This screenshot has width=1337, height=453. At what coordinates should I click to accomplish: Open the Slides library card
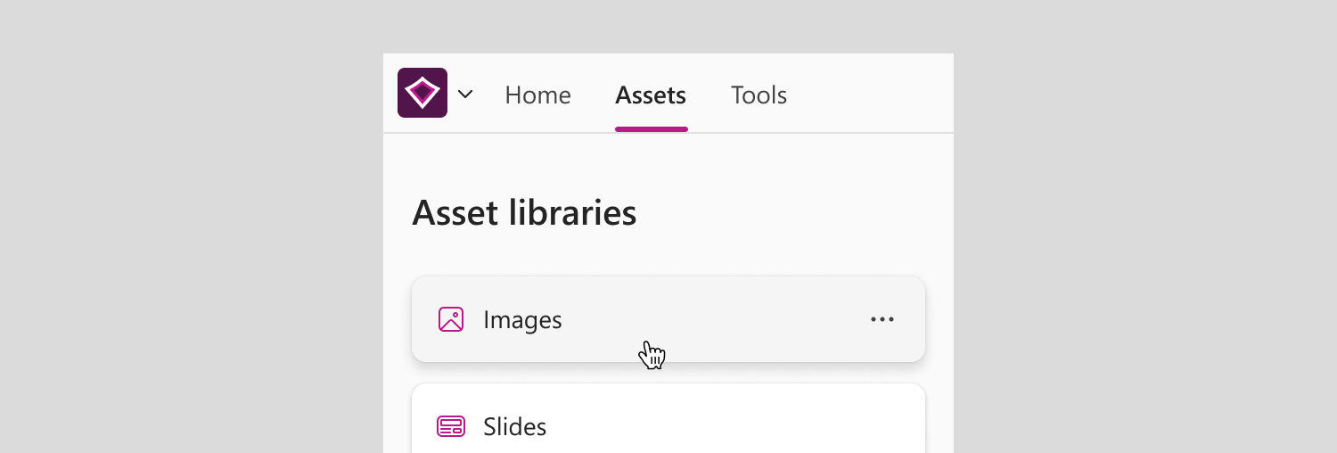668,418
